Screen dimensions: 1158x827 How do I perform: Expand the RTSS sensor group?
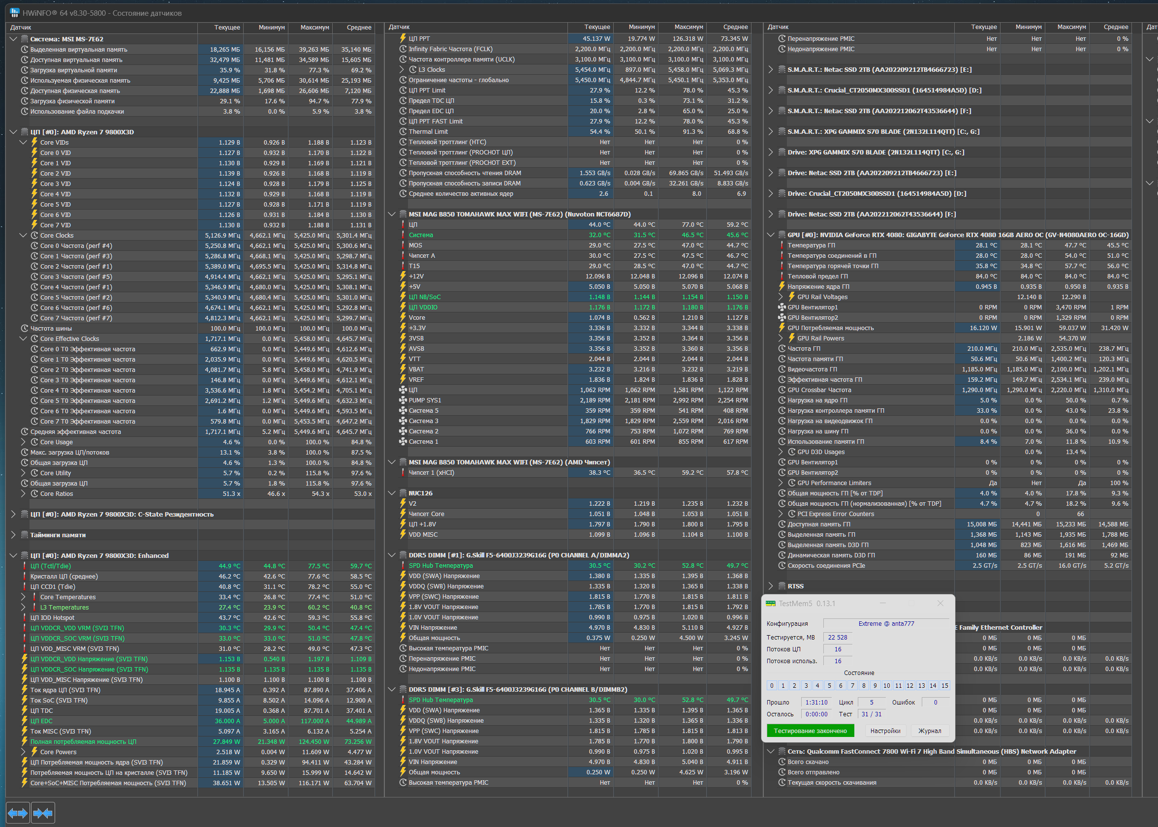[770, 586]
